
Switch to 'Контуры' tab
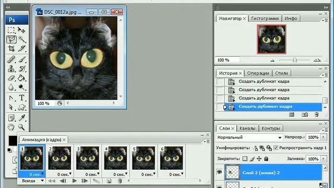point(270,128)
